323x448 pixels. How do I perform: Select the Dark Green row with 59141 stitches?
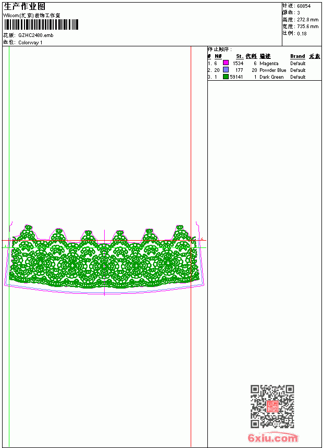click(x=265, y=77)
